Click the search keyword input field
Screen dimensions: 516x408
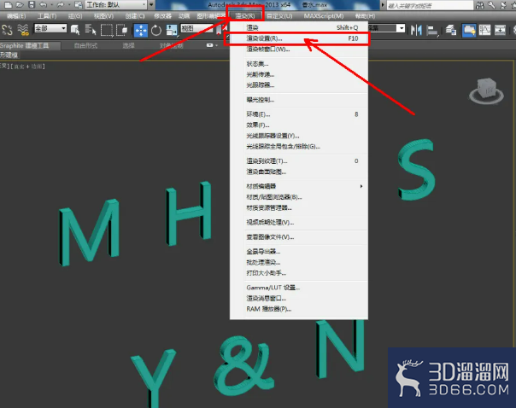430,5
